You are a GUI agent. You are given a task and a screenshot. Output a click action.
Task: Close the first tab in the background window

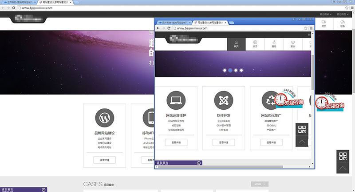click(35, 2)
